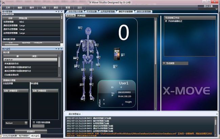Open the 文件 menu
220x139 pixels.
[x=8, y=7]
